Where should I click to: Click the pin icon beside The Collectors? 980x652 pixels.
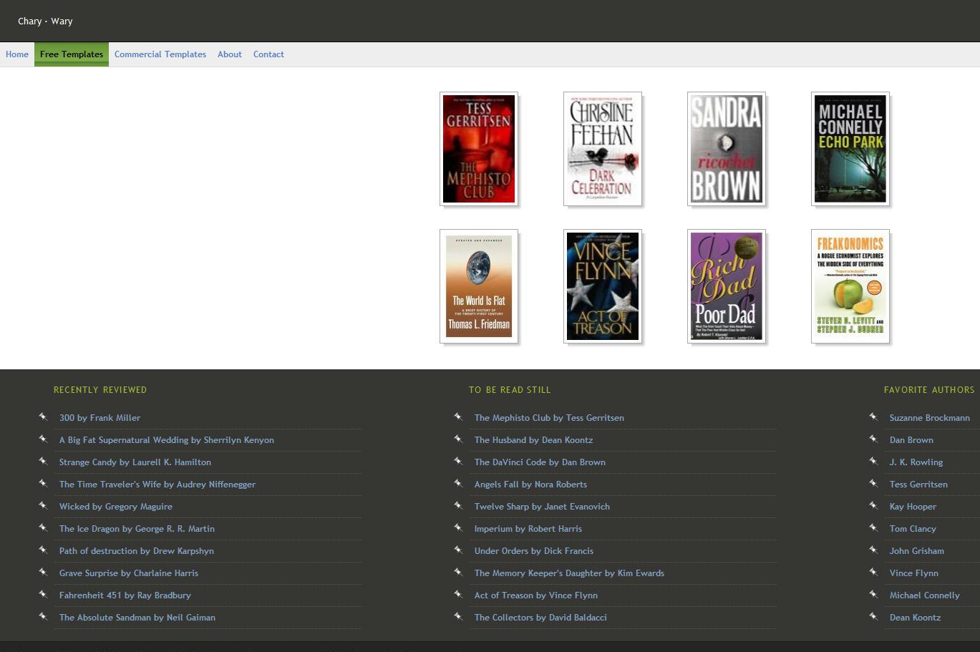click(x=458, y=616)
